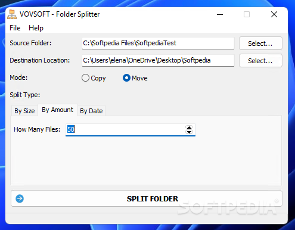This screenshot has height=230, width=295.
Task: Click the Destination Location path field
Action: (158, 60)
